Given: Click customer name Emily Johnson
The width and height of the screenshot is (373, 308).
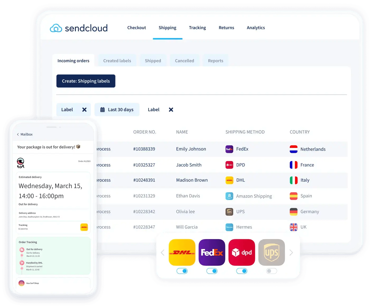Looking at the screenshot, I should (191, 149).
